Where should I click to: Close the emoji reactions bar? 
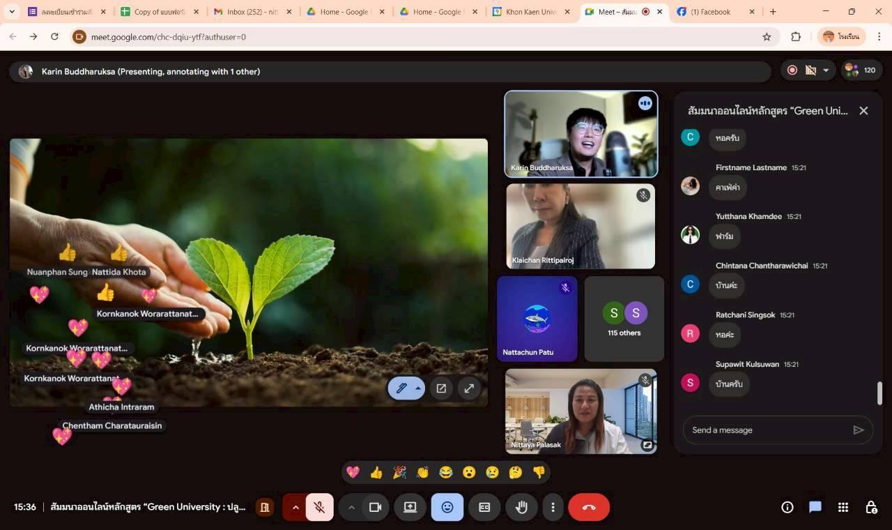447,507
